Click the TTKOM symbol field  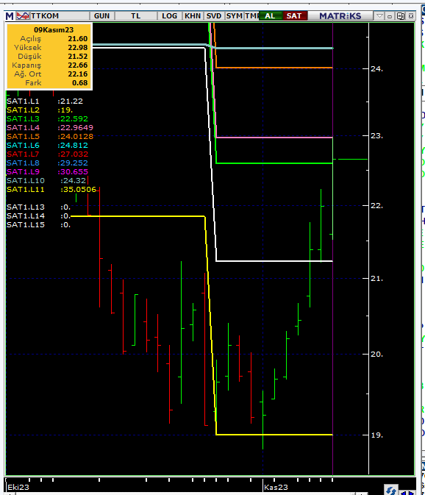coord(60,16)
